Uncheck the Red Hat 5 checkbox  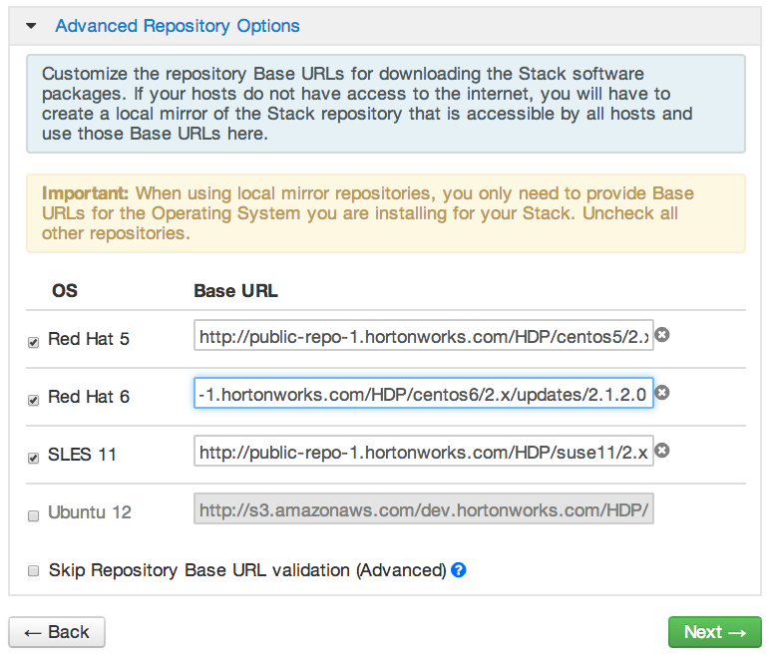pos(34,342)
